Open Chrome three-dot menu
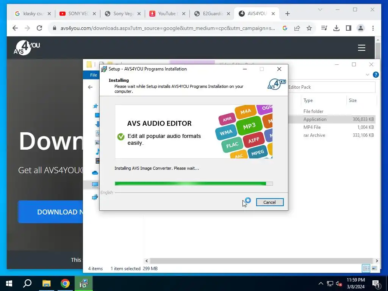This screenshot has width=388, height=291. click(373, 28)
